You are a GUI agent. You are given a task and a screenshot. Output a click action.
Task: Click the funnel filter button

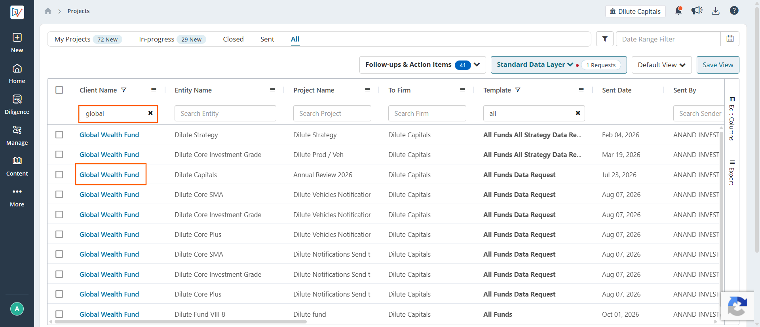(605, 39)
